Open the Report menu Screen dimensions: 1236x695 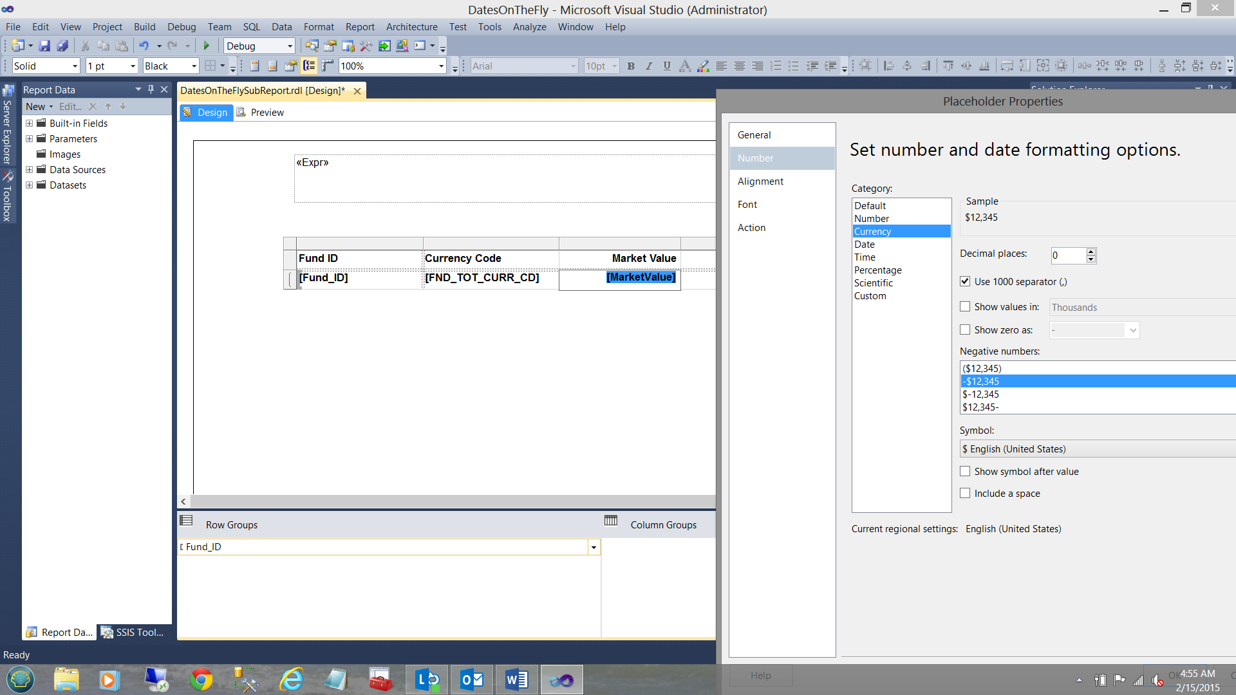pyautogui.click(x=359, y=27)
